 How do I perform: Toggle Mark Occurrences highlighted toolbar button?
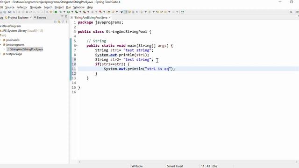tap(126, 12)
